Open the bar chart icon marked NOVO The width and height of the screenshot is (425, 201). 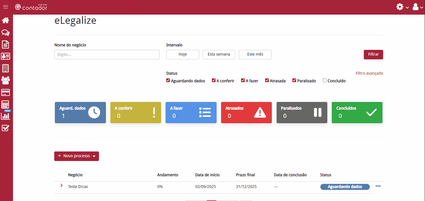tap(5, 116)
